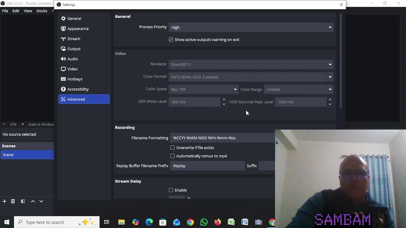406x228 pixels.
Task: Move scene down with the down arrow
Action: click(41, 201)
